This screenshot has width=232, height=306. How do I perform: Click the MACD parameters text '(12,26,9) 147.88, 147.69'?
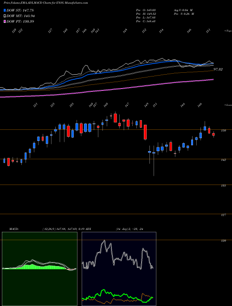[x=59, y=229]
